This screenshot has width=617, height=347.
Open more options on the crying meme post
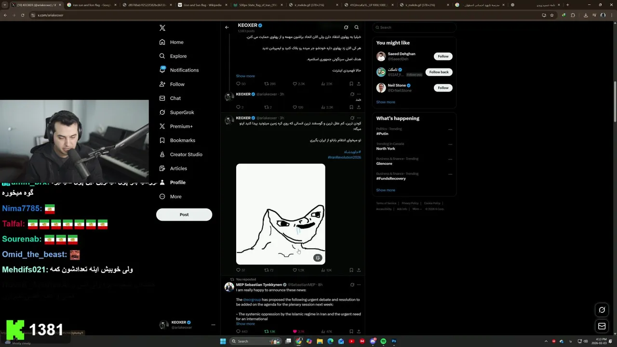point(359,118)
